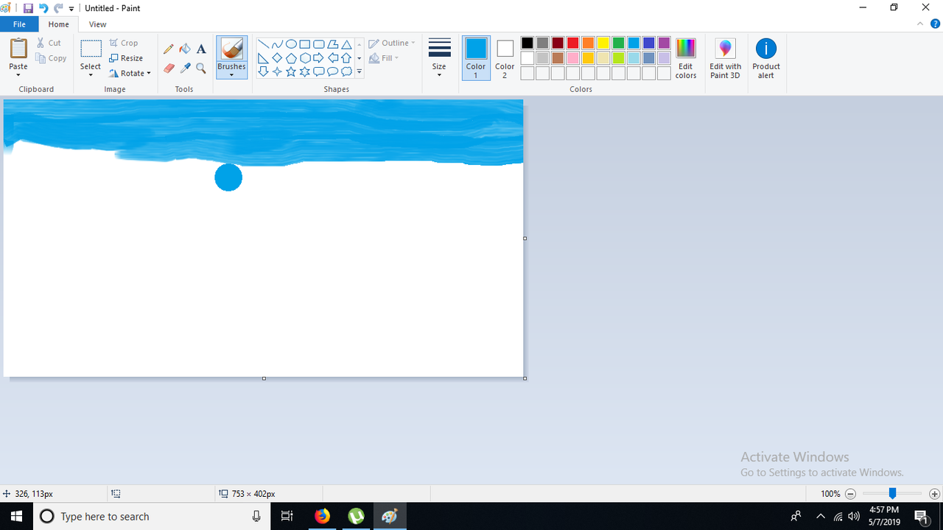
Task: Click the Copy button
Action: pos(51,58)
